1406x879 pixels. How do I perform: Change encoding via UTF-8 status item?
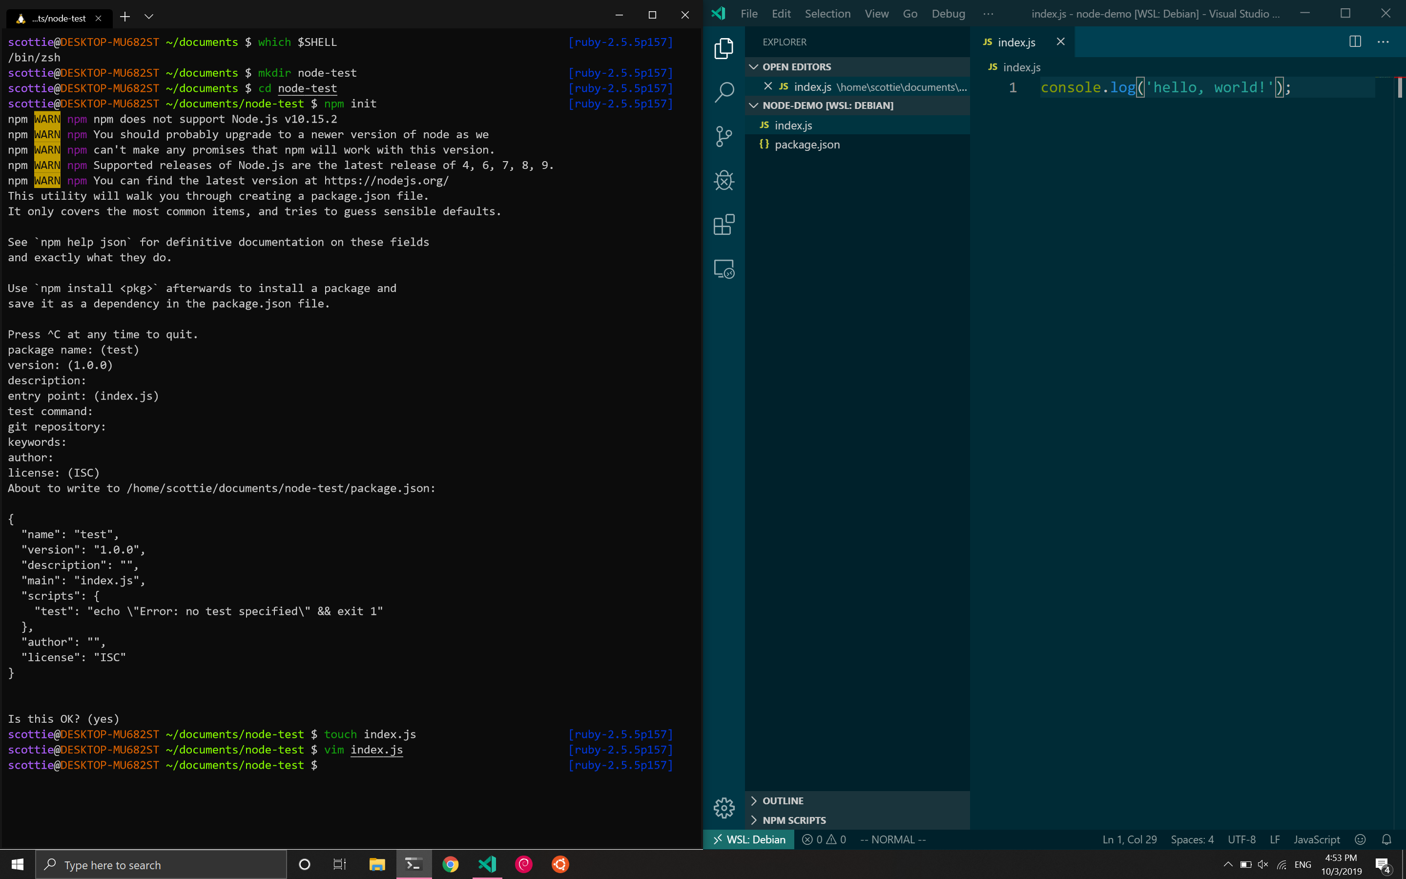1241,839
